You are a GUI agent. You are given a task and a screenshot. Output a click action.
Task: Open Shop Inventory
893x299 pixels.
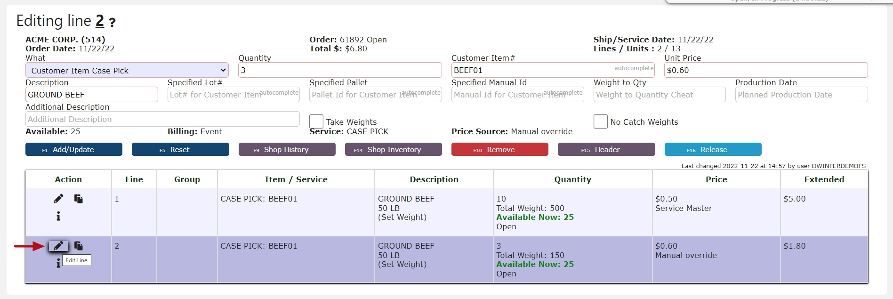click(393, 150)
